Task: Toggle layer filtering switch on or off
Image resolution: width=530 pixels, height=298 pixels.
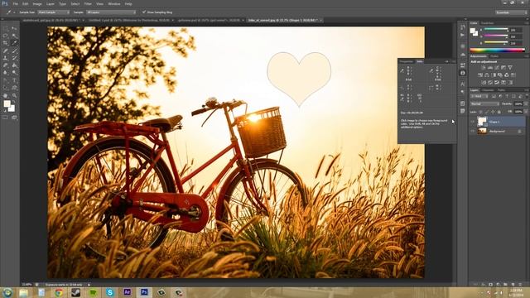Action: click(x=527, y=96)
